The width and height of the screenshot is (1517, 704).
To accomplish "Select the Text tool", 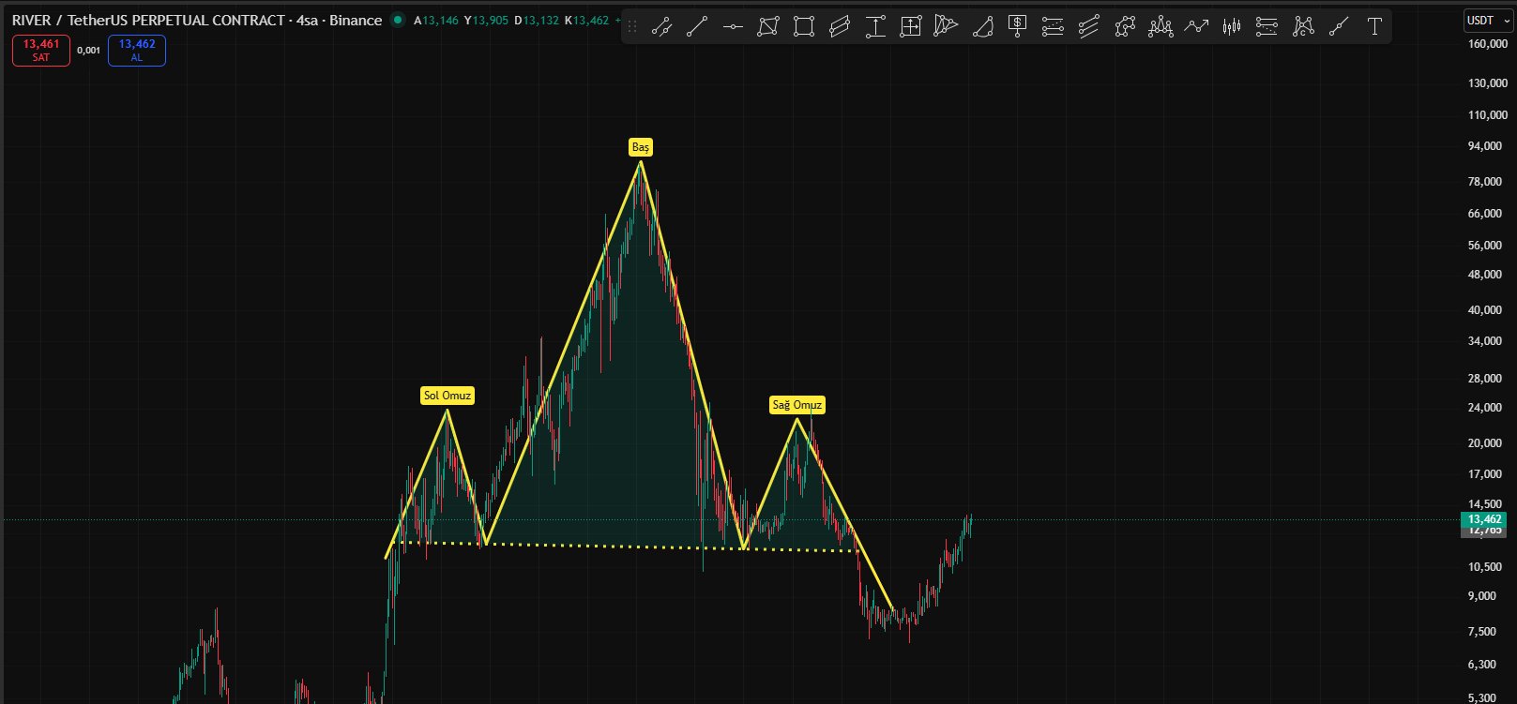I will (1374, 27).
